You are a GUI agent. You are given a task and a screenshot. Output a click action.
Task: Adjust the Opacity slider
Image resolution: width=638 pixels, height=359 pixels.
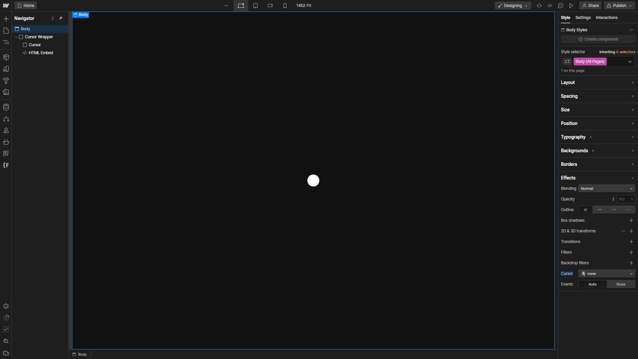click(613, 199)
